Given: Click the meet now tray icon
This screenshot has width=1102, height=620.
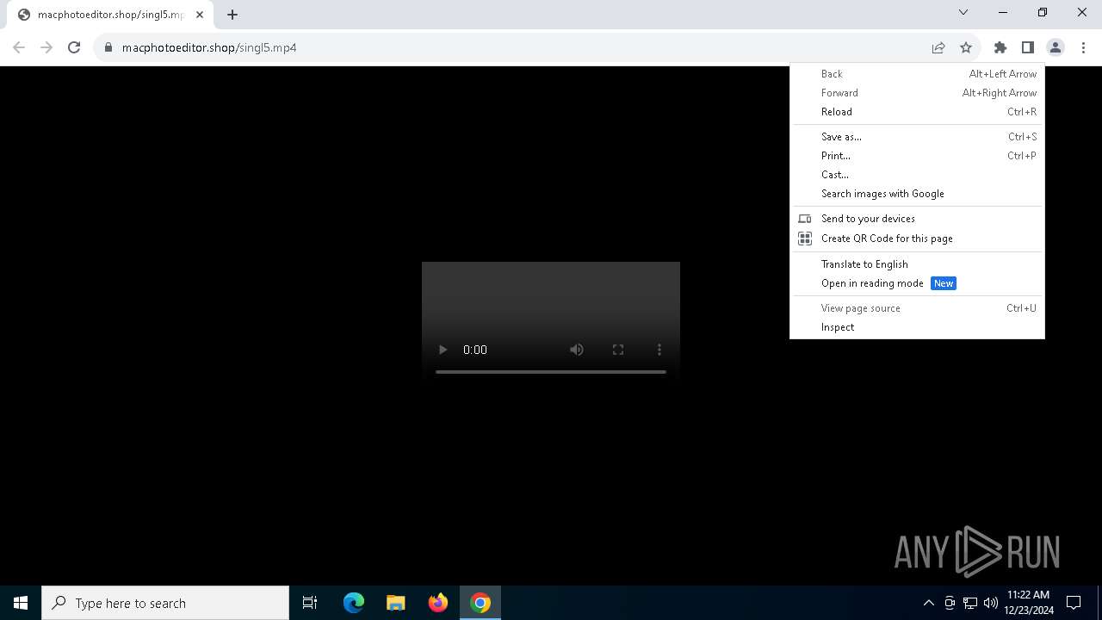Looking at the screenshot, I should tap(950, 603).
